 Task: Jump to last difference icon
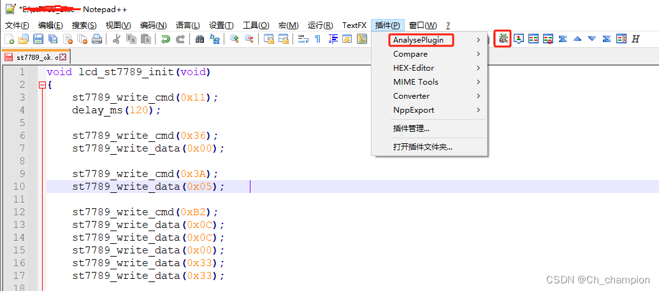(607, 39)
